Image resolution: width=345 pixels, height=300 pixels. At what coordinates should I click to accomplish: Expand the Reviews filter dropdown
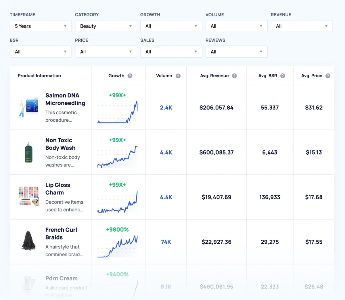pos(236,52)
